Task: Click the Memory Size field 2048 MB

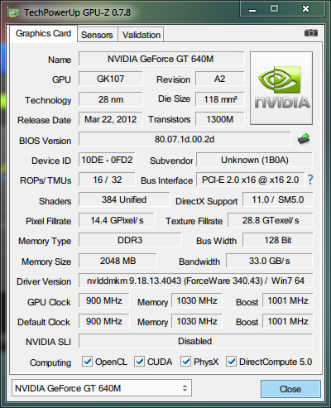Action: click(x=118, y=261)
